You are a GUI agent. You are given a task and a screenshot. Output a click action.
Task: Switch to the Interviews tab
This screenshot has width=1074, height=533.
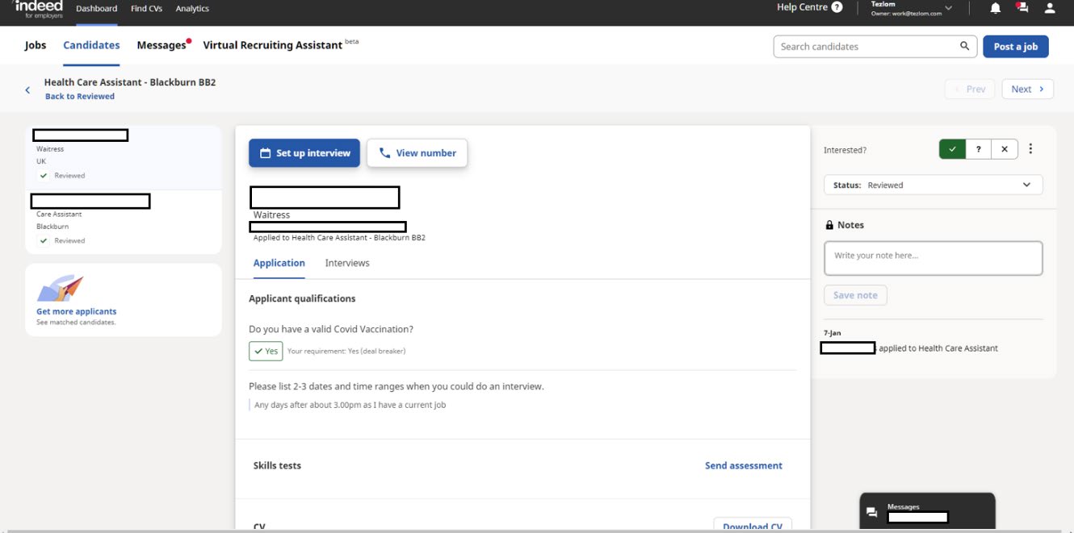coord(347,263)
